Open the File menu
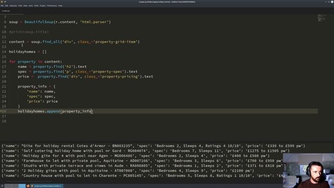Image resolution: width=334 pixels, height=188 pixels. 2,6
